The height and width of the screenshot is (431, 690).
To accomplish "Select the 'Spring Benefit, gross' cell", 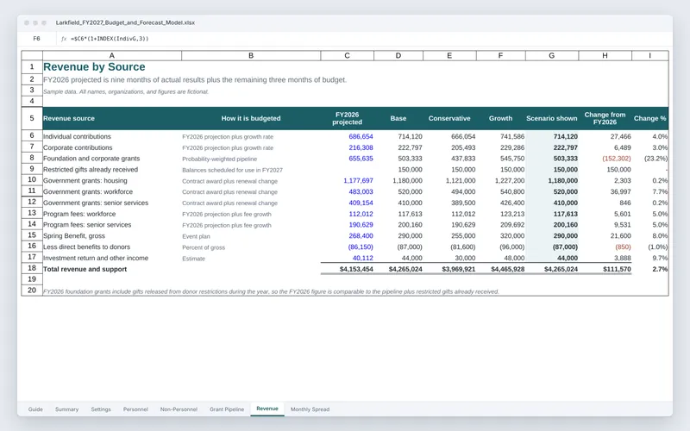I will click(x=112, y=235).
